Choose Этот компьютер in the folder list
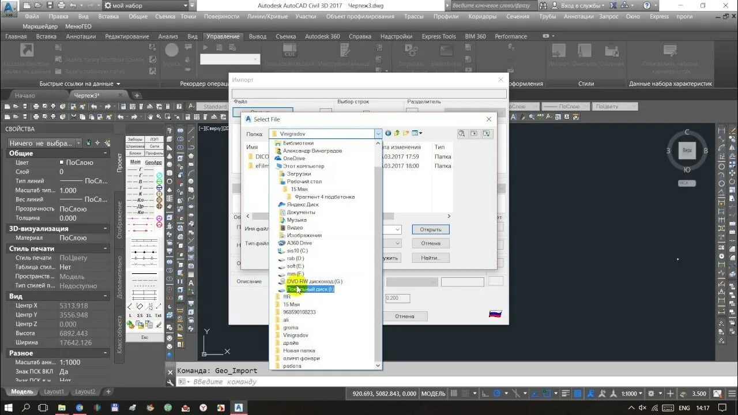The image size is (738, 415). coord(303,166)
